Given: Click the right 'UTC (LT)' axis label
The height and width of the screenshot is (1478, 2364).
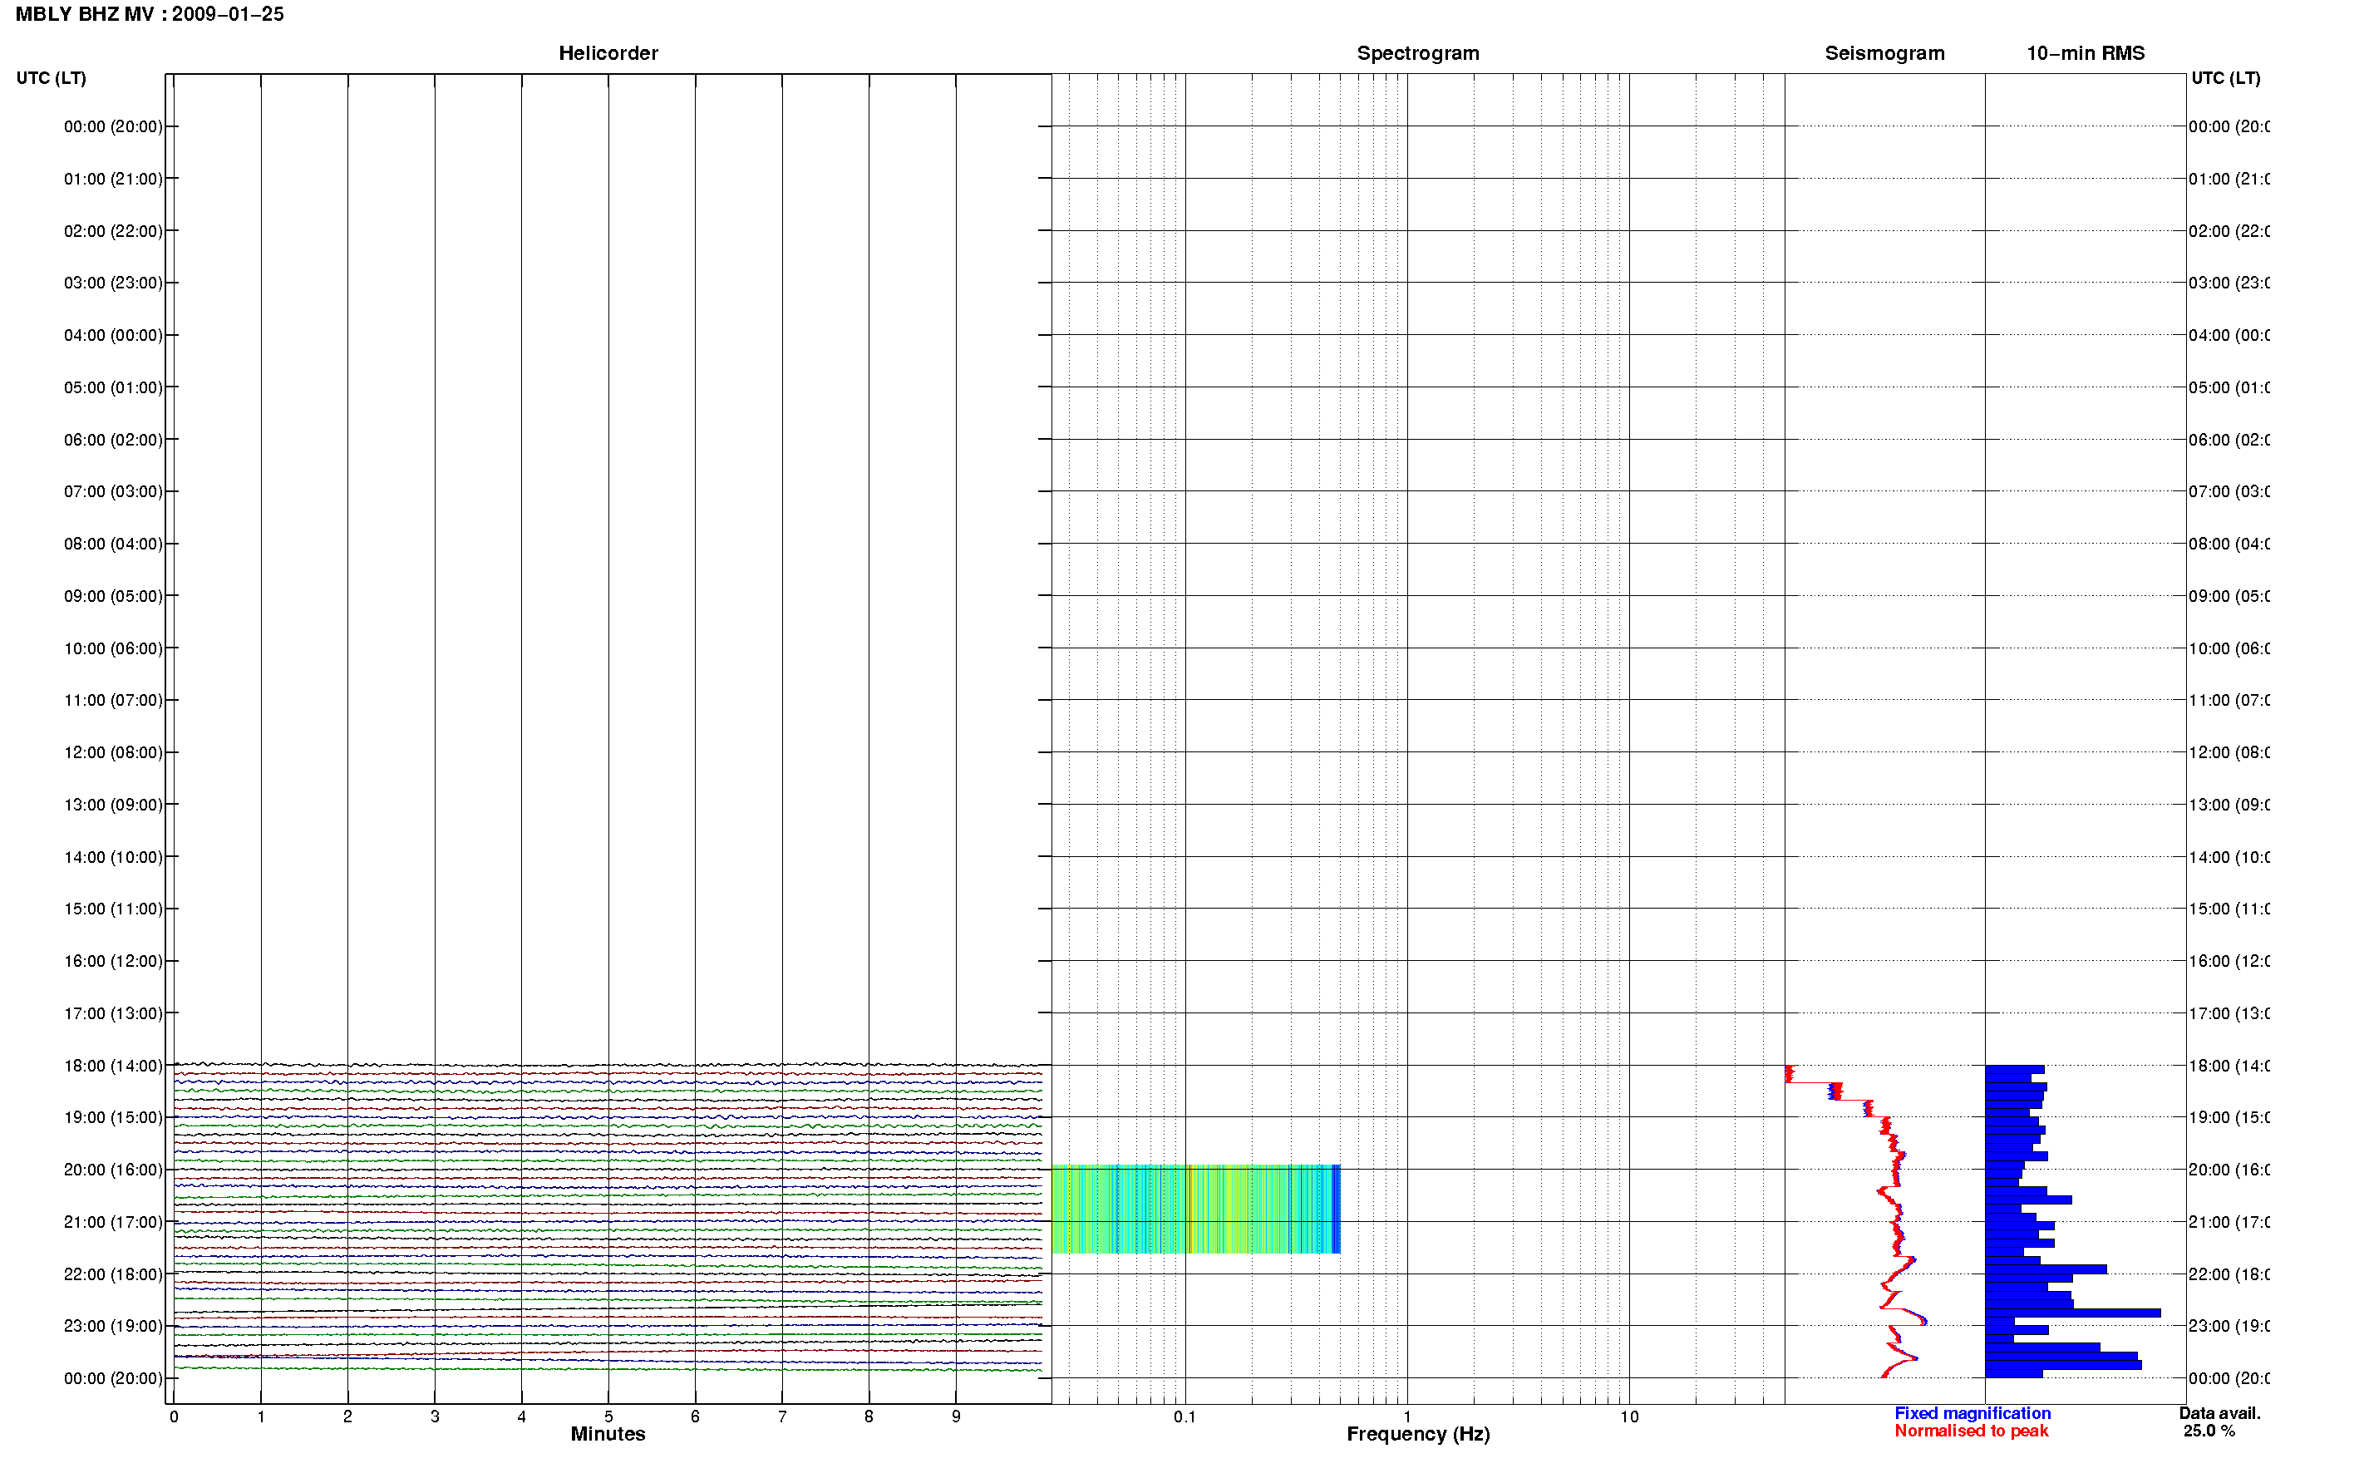Looking at the screenshot, I should (x=2225, y=78).
